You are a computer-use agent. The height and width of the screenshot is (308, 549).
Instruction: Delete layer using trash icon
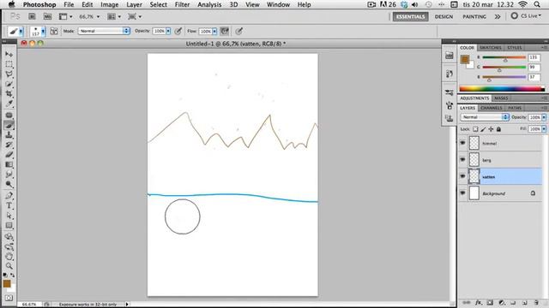pyautogui.click(x=536, y=302)
